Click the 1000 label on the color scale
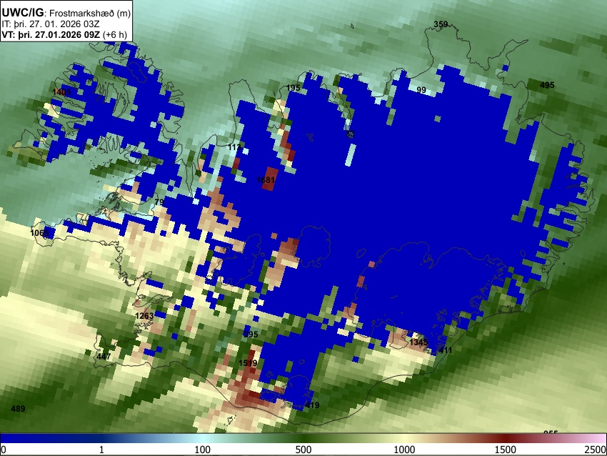The height and width of the screenshot is (456, 607). [404, 450]
